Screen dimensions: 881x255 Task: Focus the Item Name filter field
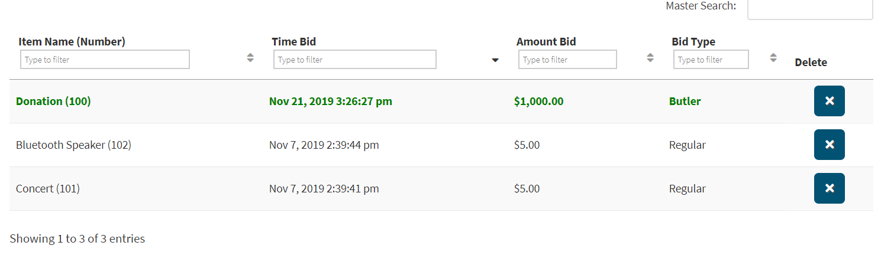105,60
